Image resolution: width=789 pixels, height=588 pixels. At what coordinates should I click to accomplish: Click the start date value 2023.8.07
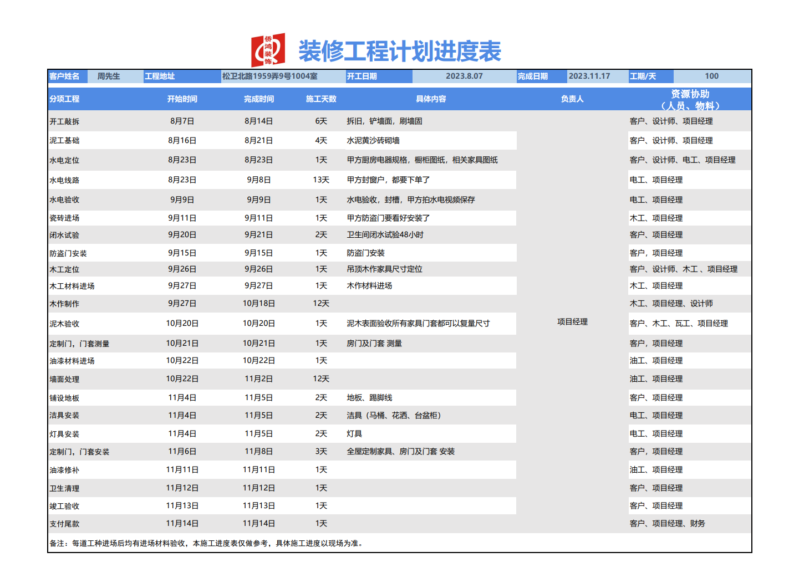click(x=464, y=76)
